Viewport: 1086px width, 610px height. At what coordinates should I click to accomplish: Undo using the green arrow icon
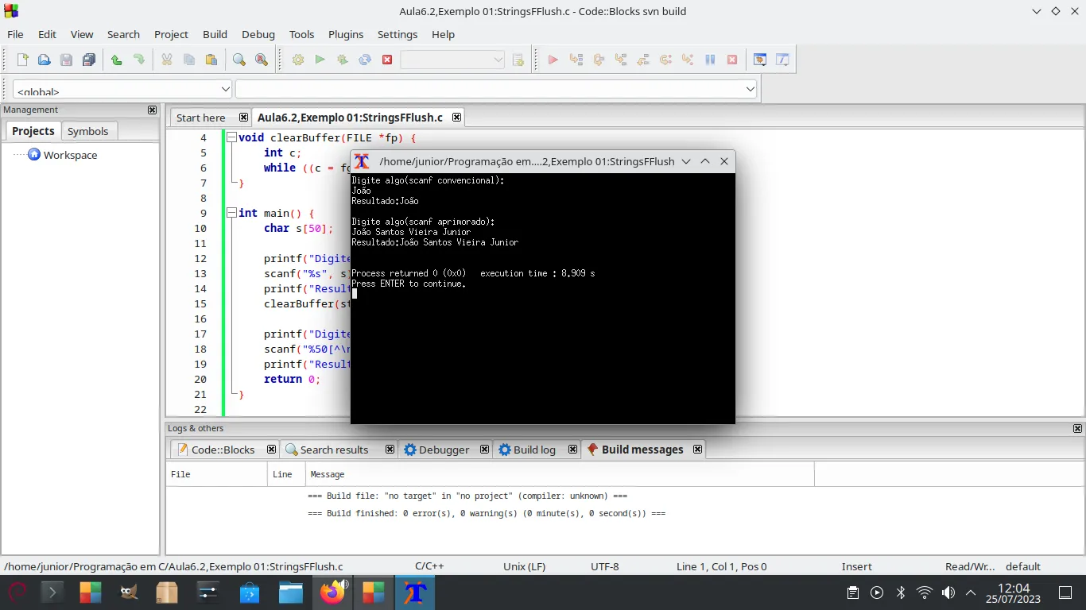(x=117, y=60)
